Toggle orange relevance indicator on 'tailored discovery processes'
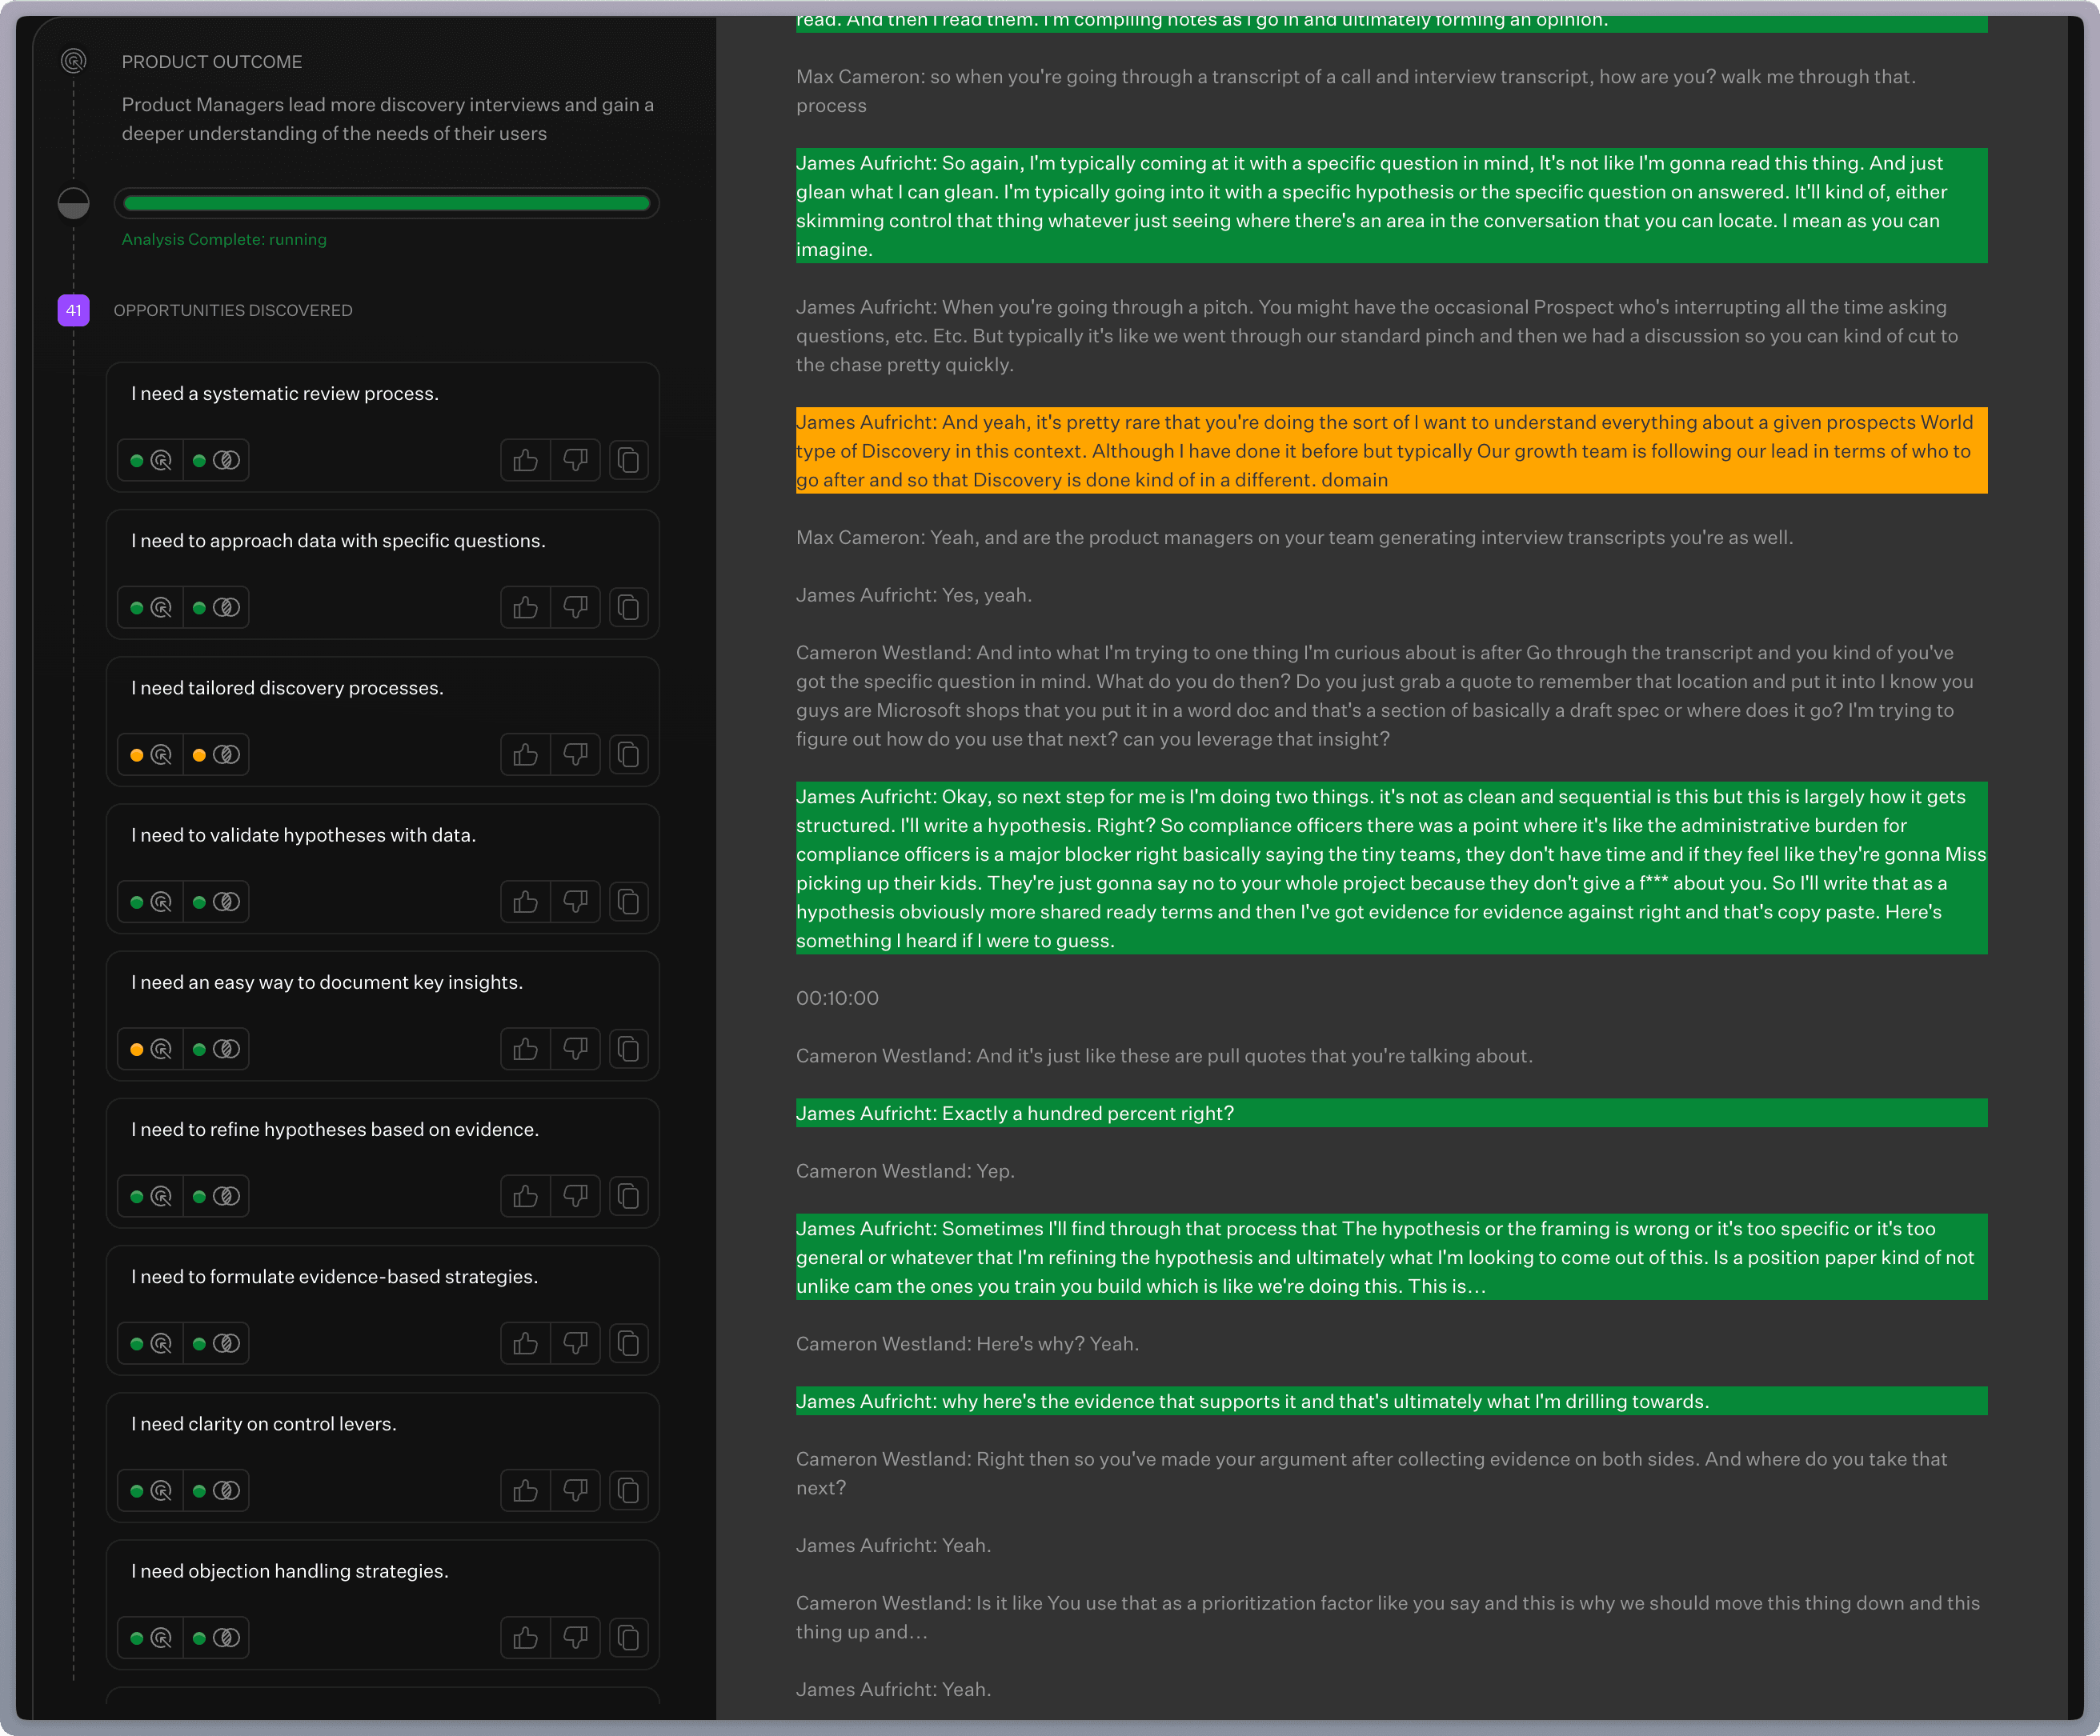The width and height of the screenshot is (2100, 1736). click(x=137, y=755)
